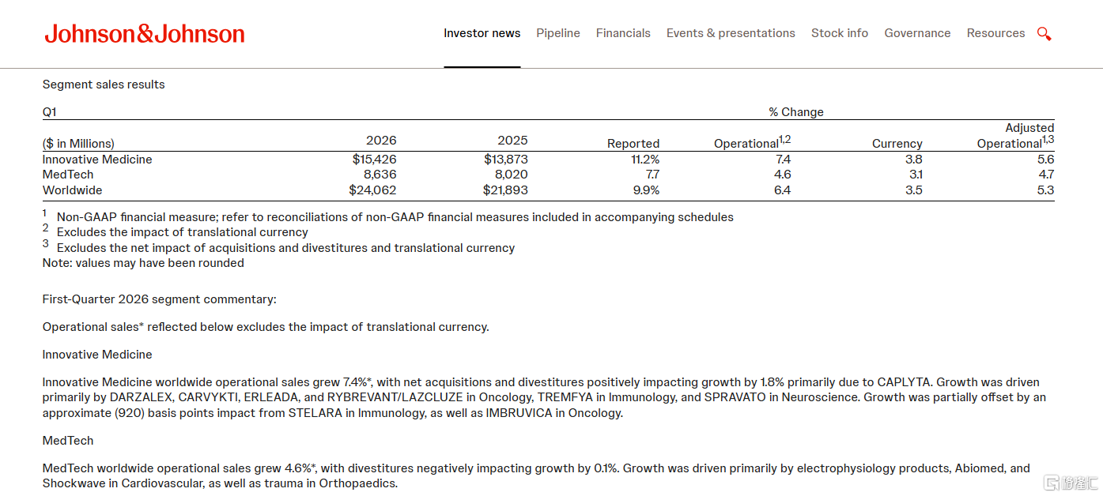Open the Investor news tab
Screen dimensions: 1103x496
482,33
